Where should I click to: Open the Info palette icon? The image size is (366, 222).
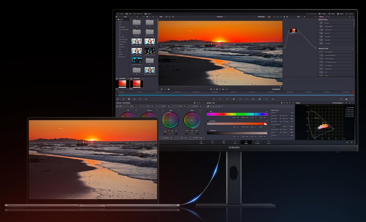click(352, 99)
